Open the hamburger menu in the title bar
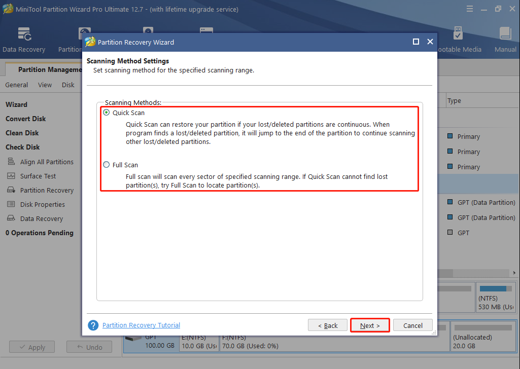This screenshot has height=369, width=520. tap(470, 9)
